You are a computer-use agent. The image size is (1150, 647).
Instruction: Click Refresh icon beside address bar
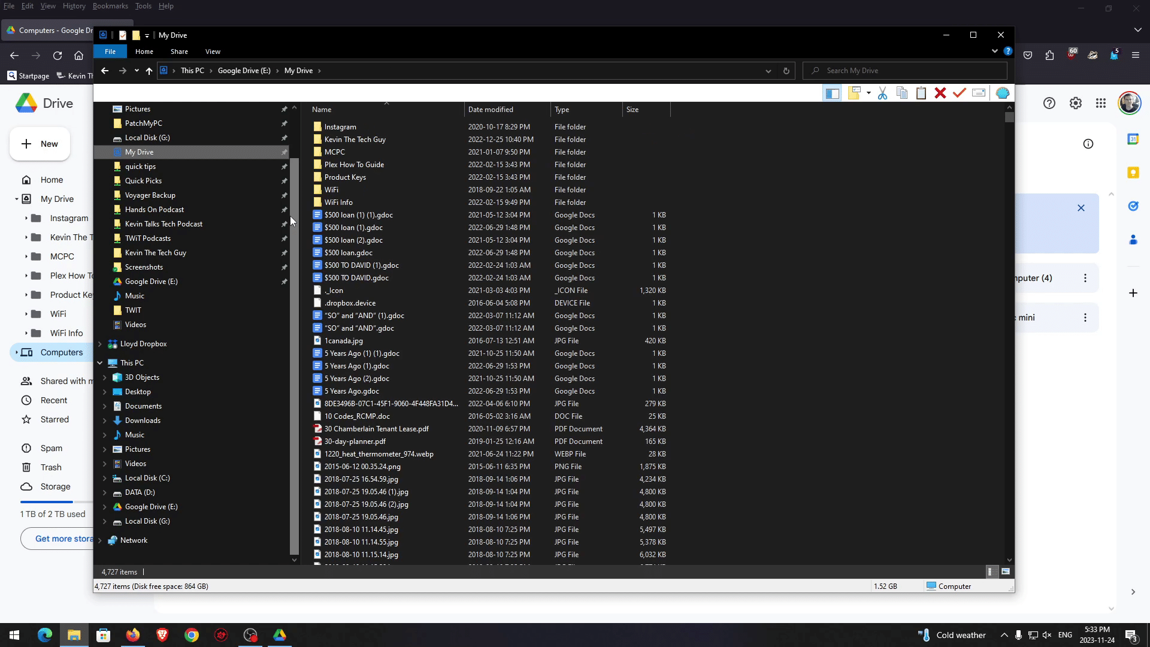click(x=786, y=71)
